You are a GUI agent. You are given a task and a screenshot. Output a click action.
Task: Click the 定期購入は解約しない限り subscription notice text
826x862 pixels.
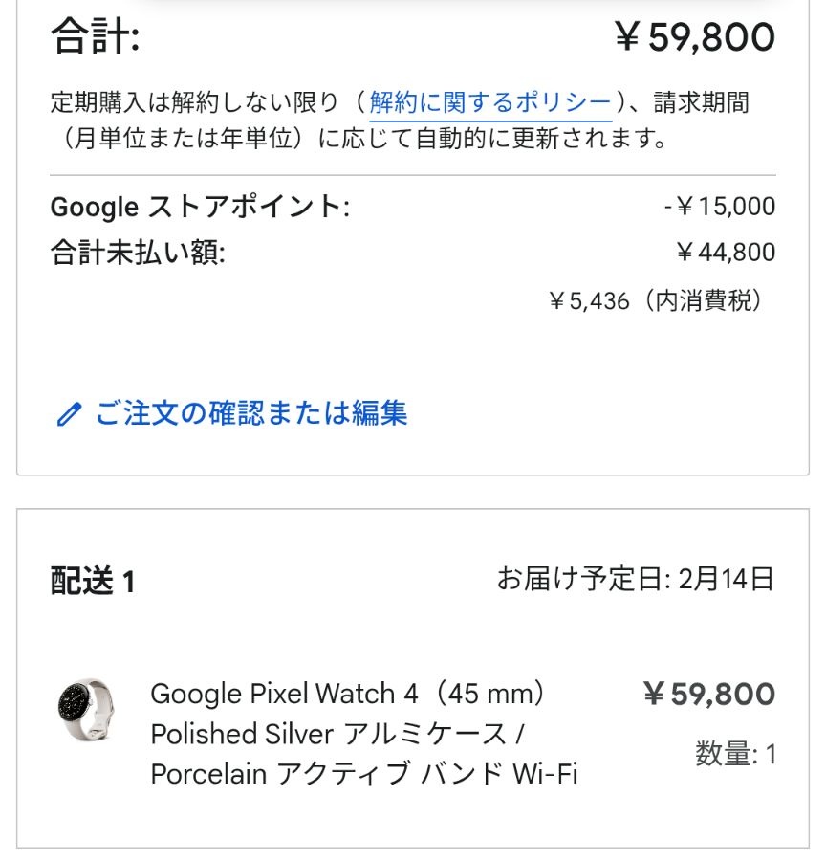[194, 103]
